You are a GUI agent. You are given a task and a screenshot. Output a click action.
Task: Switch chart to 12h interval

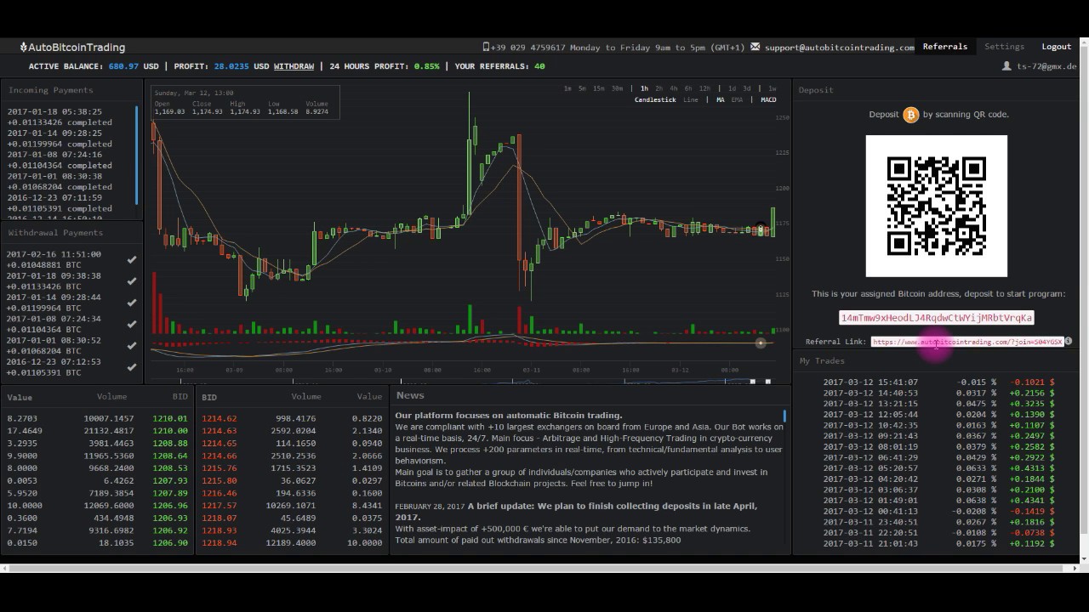click(x=704, y=88)
